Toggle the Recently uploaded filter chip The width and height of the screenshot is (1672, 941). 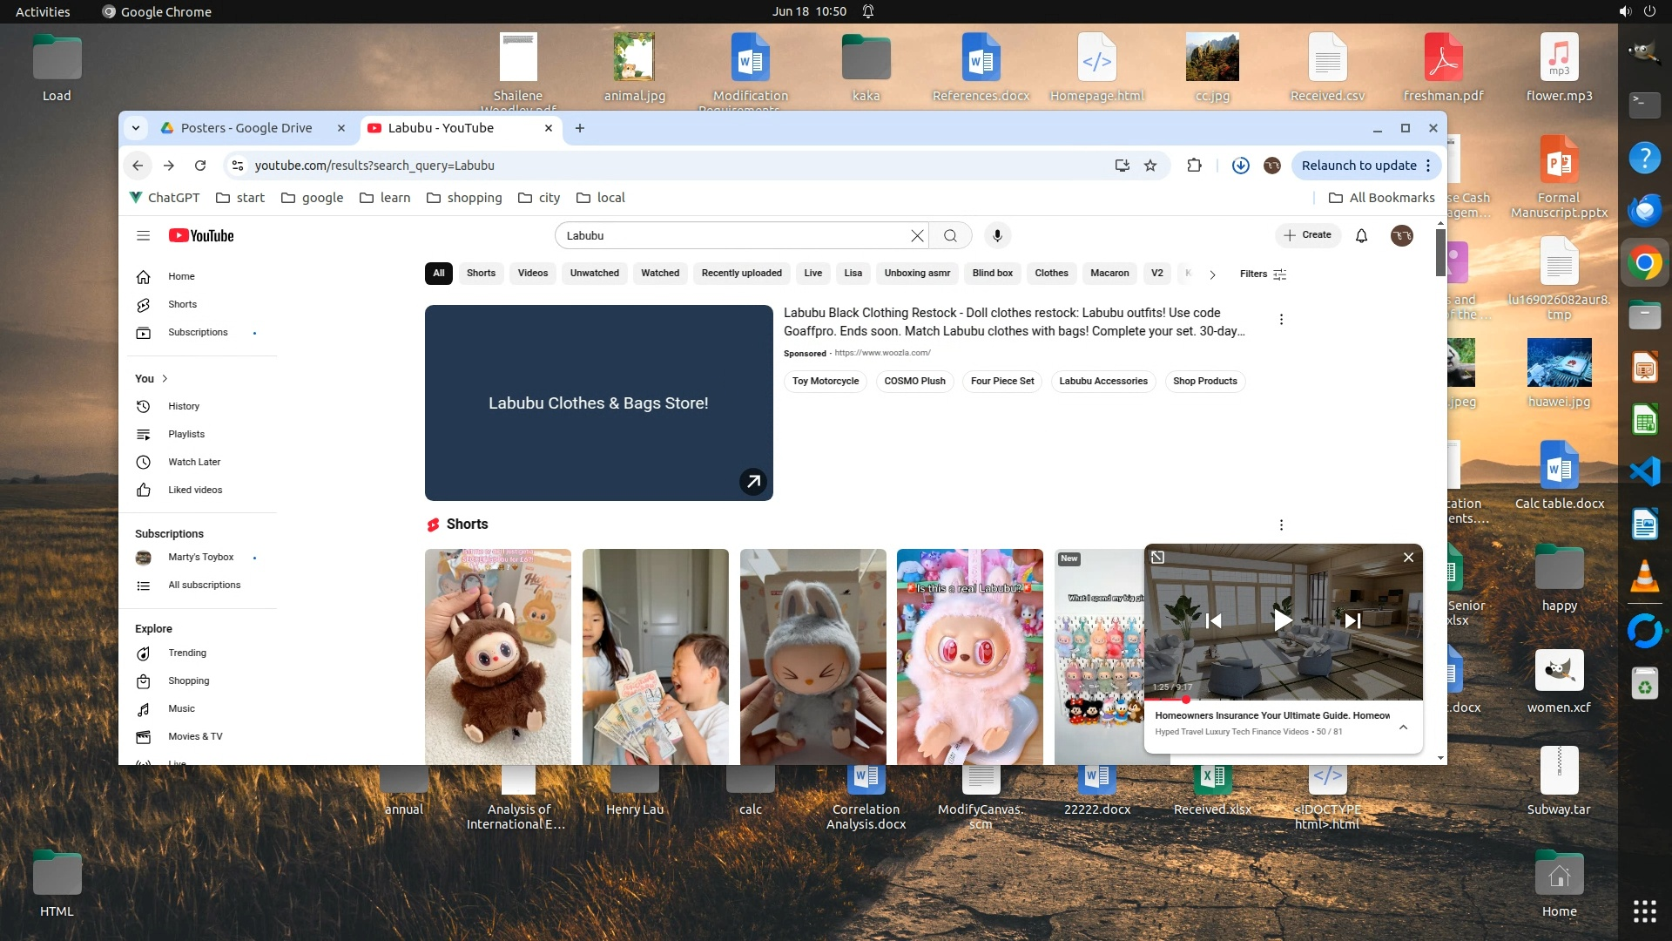coord(741,273)
